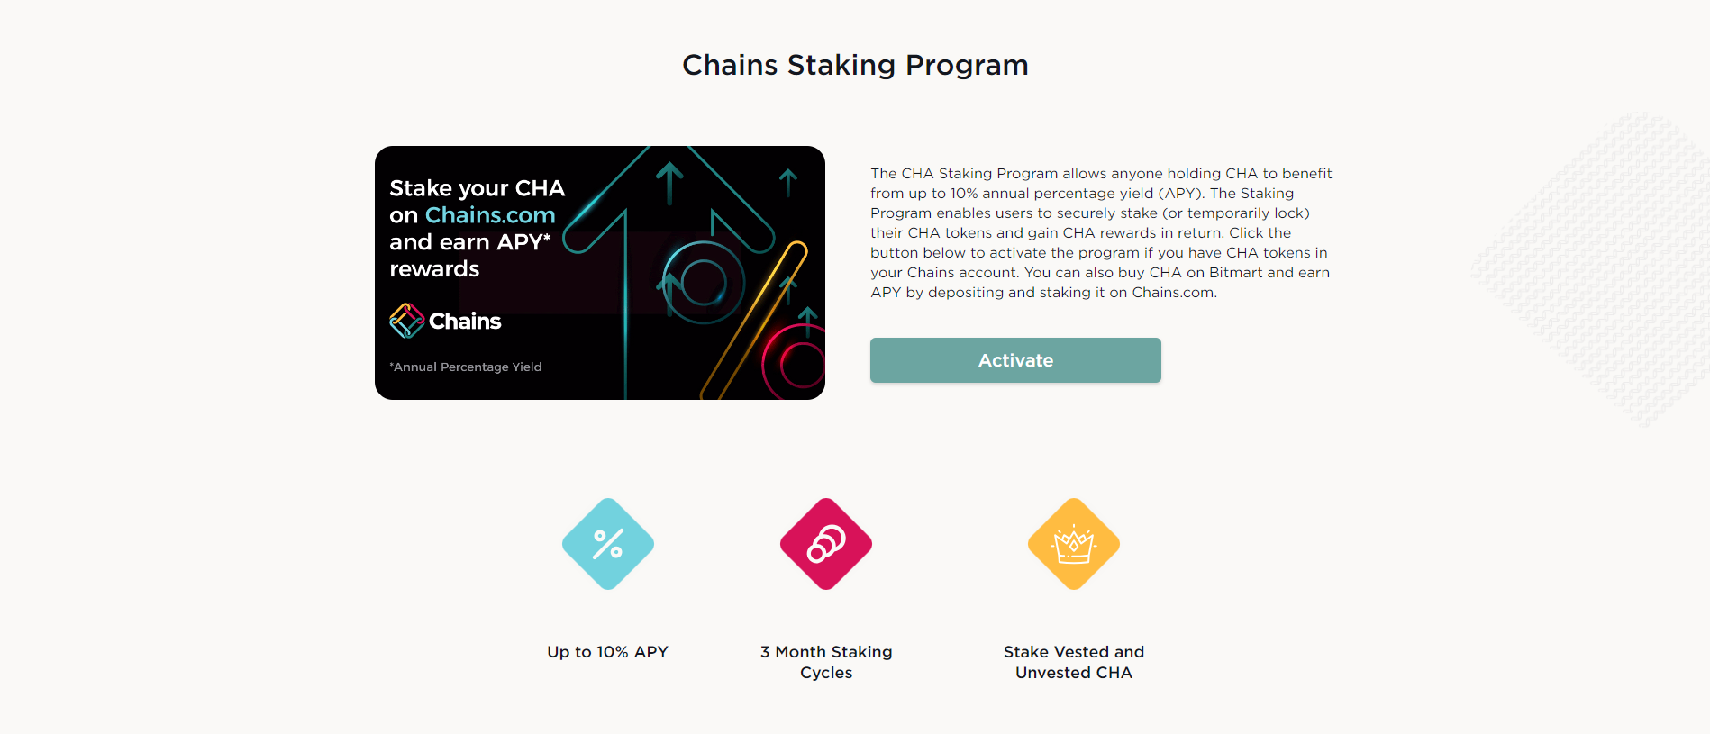Screen dimensions: 1710x734
Task: Click the Chains Staking Program heading
Action: pyautogui.click(x=855, y=65)
